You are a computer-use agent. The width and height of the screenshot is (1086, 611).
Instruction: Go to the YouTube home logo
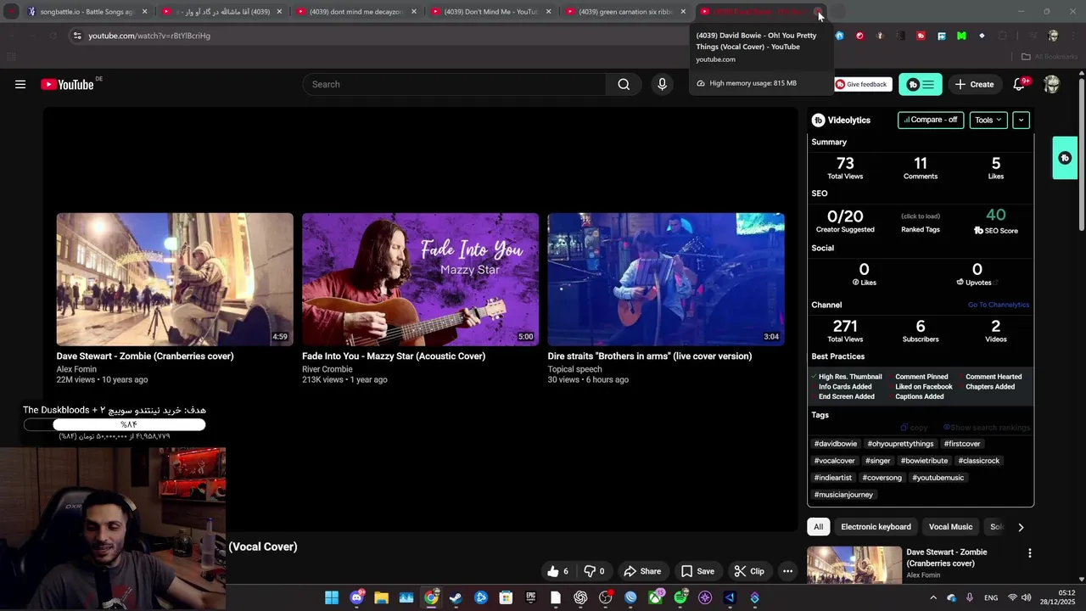tap(68, 84)
